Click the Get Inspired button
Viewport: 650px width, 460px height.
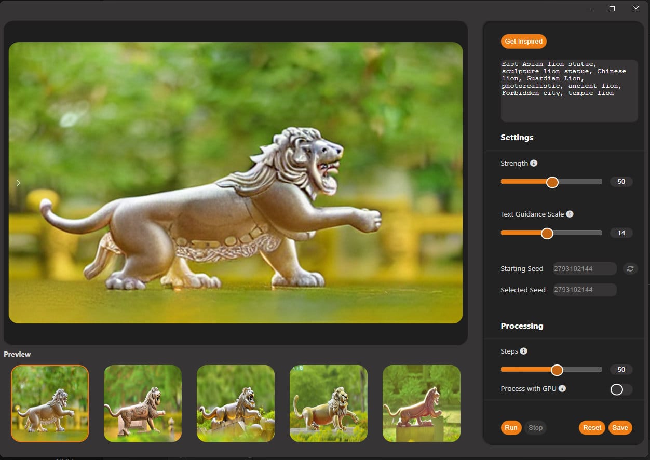523,42
